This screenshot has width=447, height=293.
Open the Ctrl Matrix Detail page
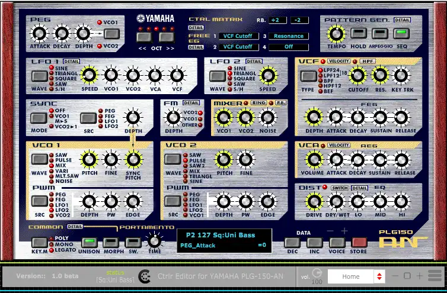[196, 28]
